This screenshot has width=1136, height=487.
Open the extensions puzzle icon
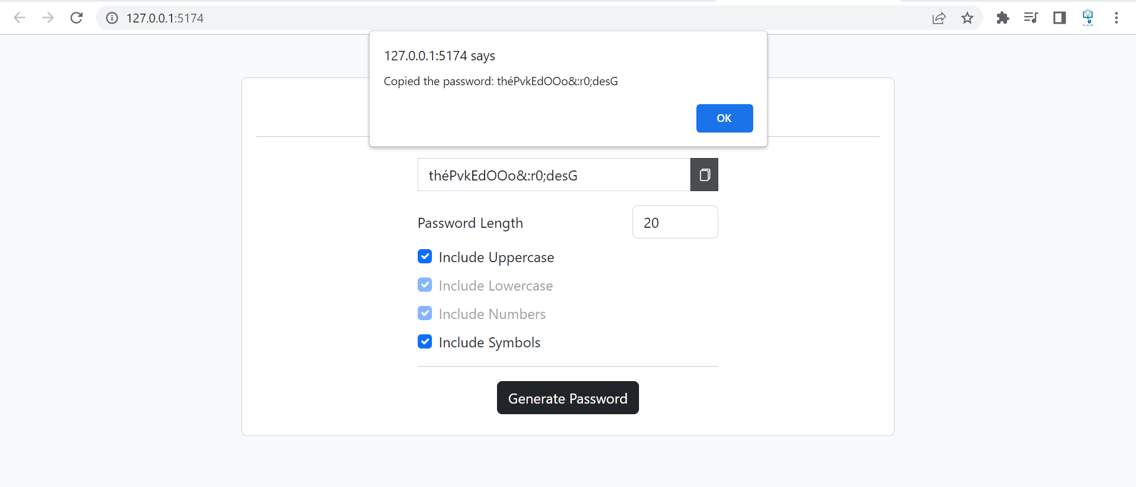1003,18
